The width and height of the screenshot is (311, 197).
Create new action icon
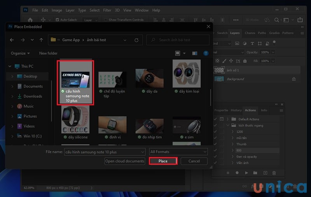tap(265, 173)
